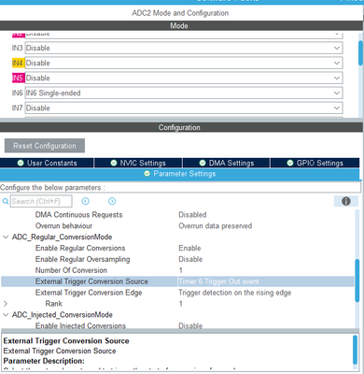
Task: Click the DMA Continuous Requests Disabled value
Action: coord(192,215)
